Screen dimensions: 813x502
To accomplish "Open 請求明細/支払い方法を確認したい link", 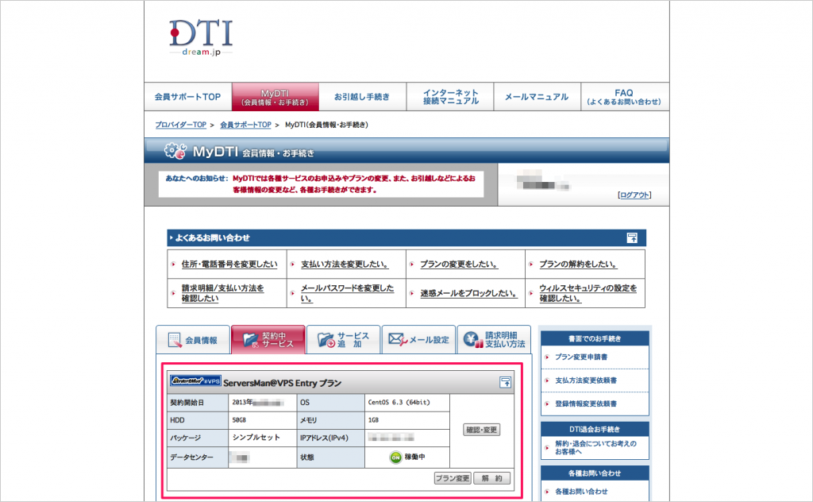I will pyautogui.click(x=222, y=293).
